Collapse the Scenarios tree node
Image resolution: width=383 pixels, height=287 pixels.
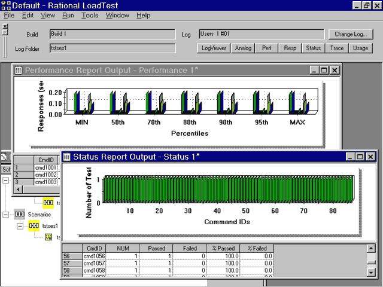click(5, 215)
